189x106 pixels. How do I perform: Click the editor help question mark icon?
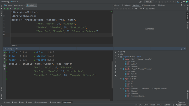coord(22,9)
